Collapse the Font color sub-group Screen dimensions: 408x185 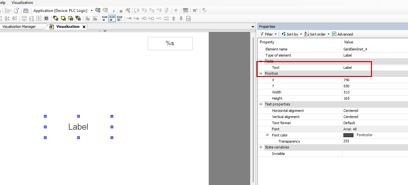[x=267, y=135]
